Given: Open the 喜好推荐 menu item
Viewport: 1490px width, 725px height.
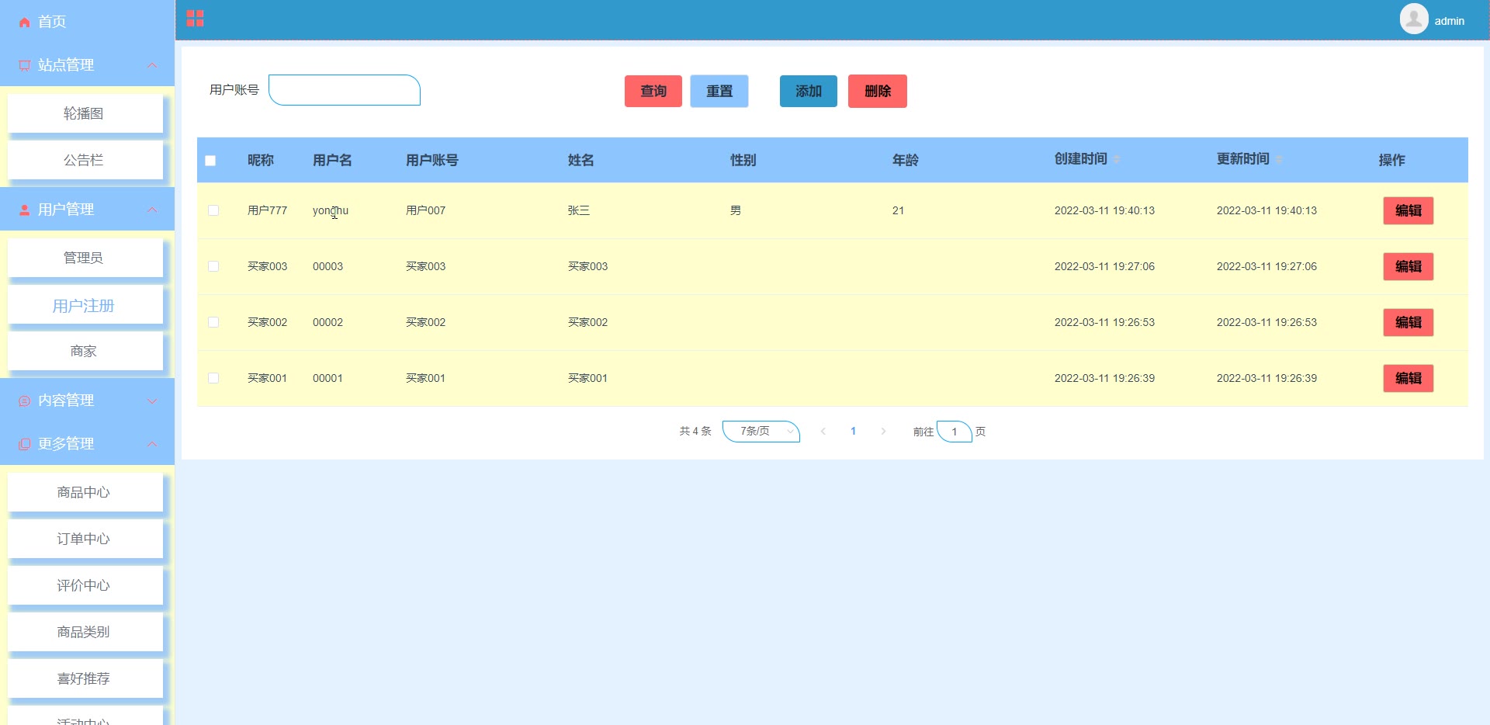Looking at the screenshot, I should (x=85, y=679).
